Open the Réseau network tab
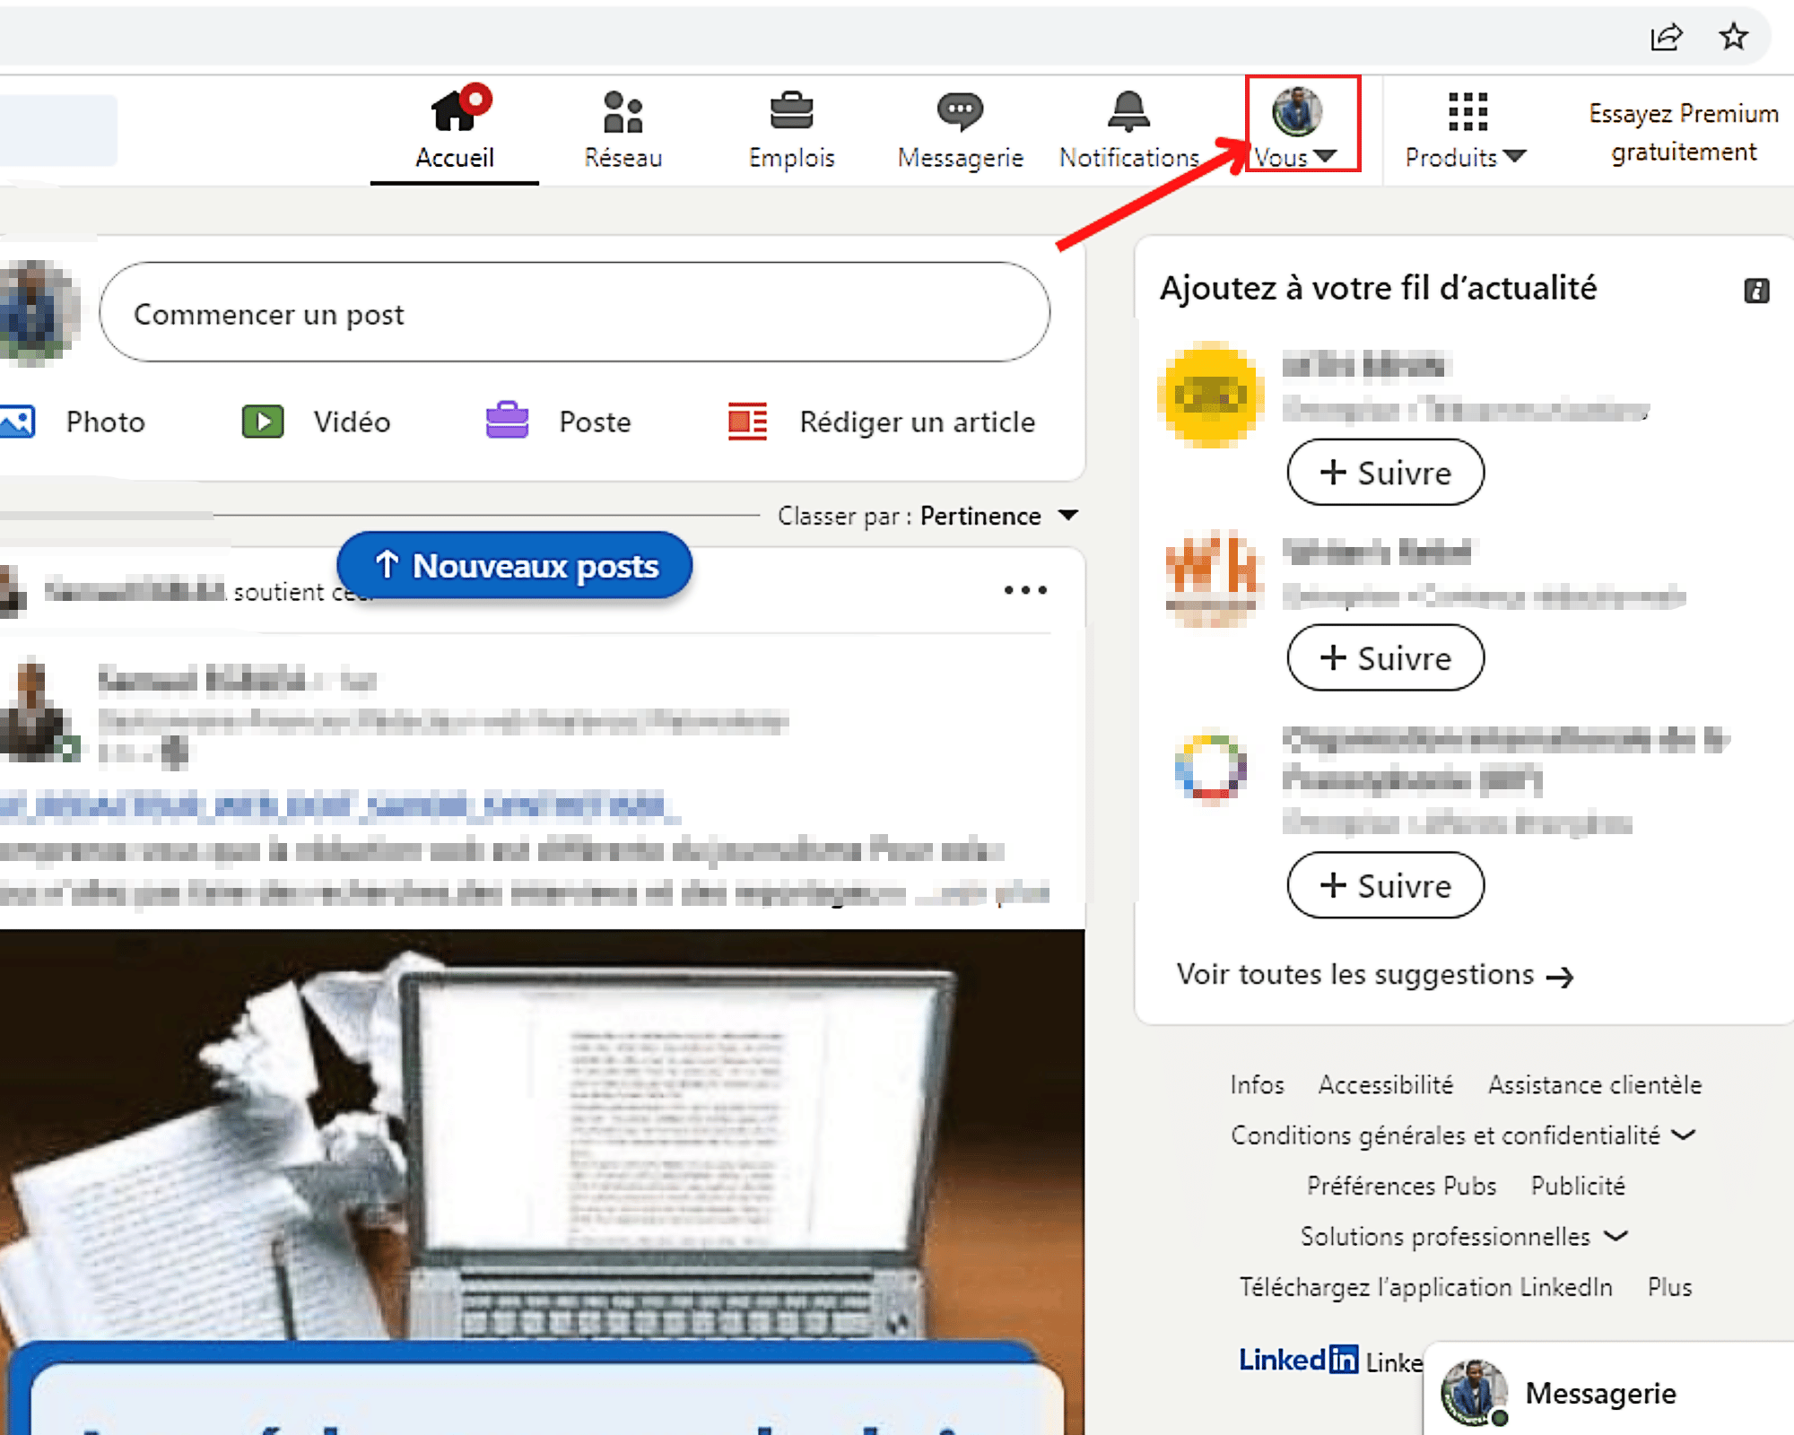 click(x=623, y=131)
